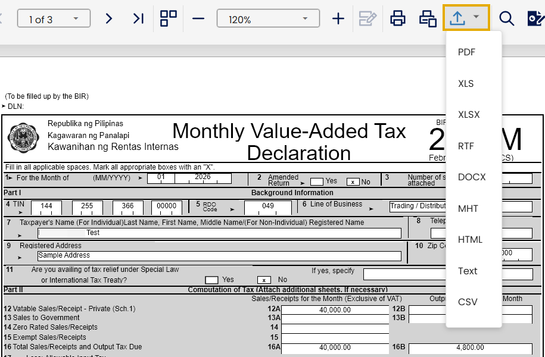Click the 'Zero Rated Sales/Receipts' label
The height and width of the screenshot is (357, 545).
click(55, 327)
